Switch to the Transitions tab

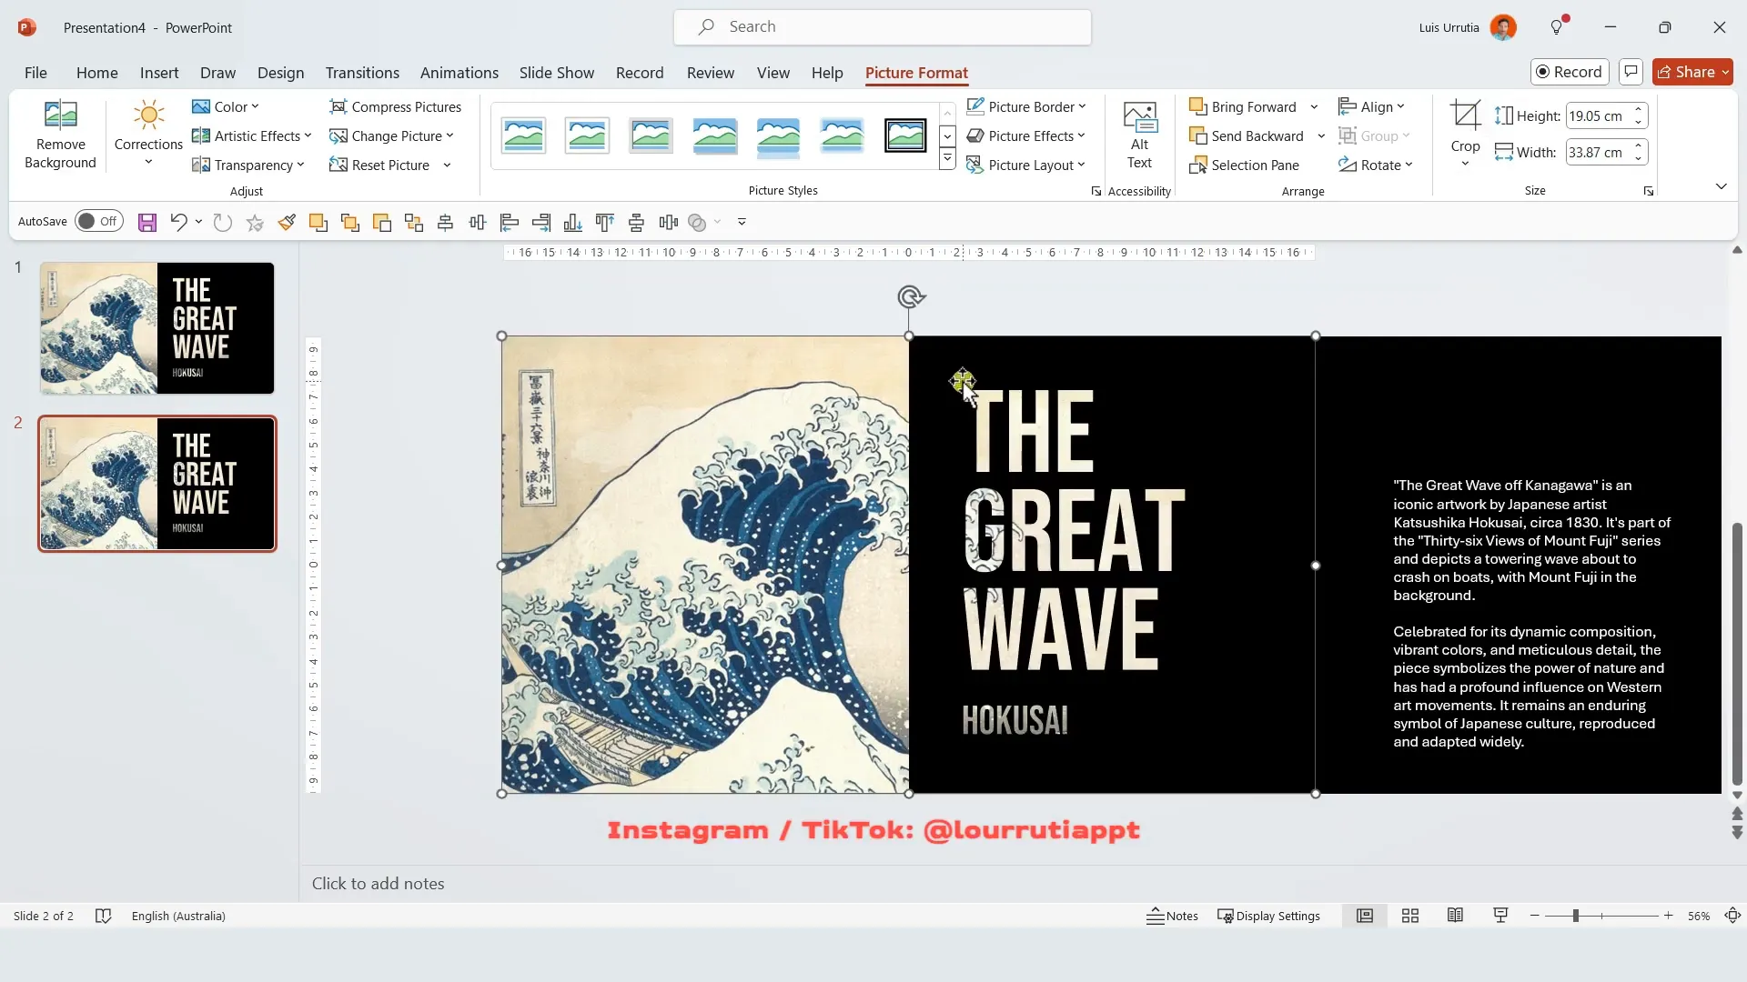(362, 73)
